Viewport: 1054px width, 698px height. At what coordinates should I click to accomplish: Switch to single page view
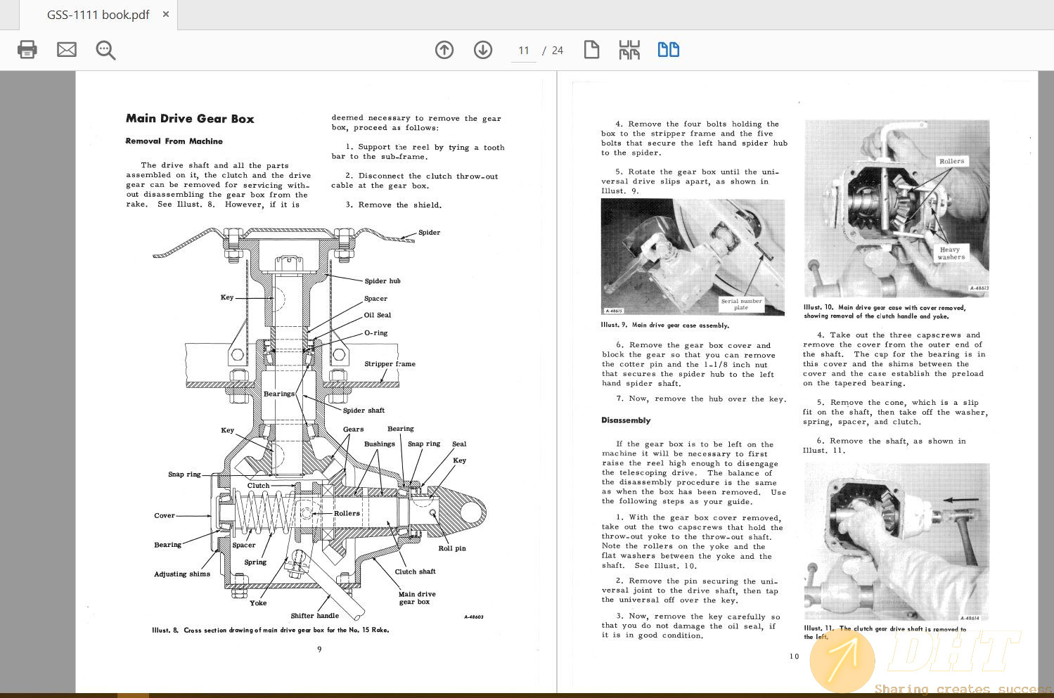[x=591, y=50]
